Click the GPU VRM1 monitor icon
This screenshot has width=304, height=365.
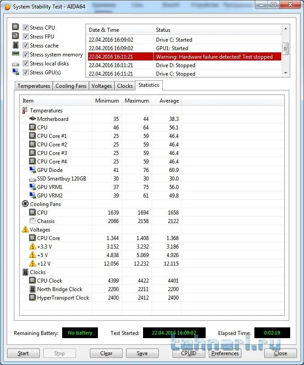pos(32,187)
